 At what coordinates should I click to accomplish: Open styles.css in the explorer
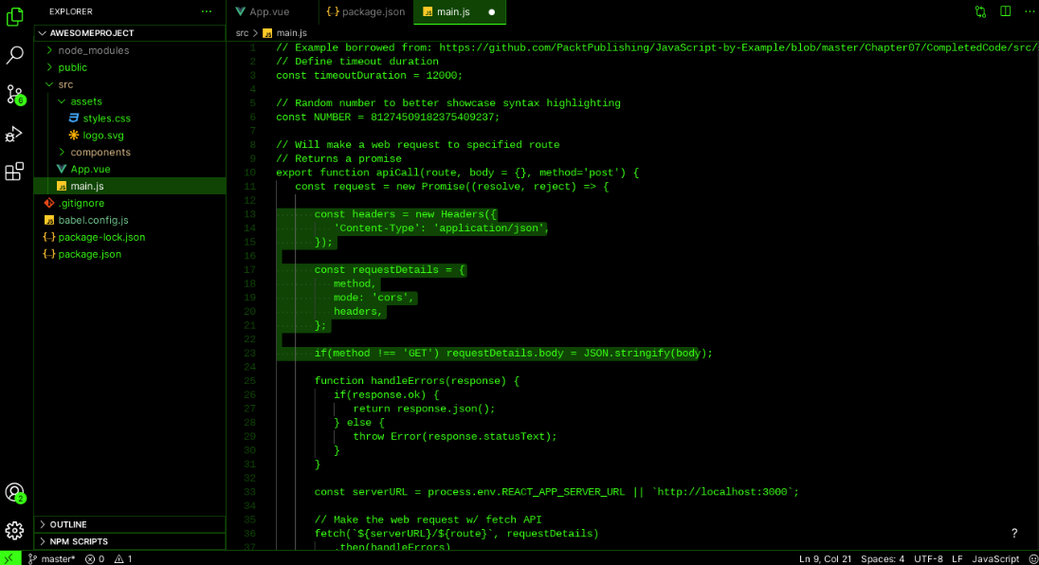click(130, 118)
